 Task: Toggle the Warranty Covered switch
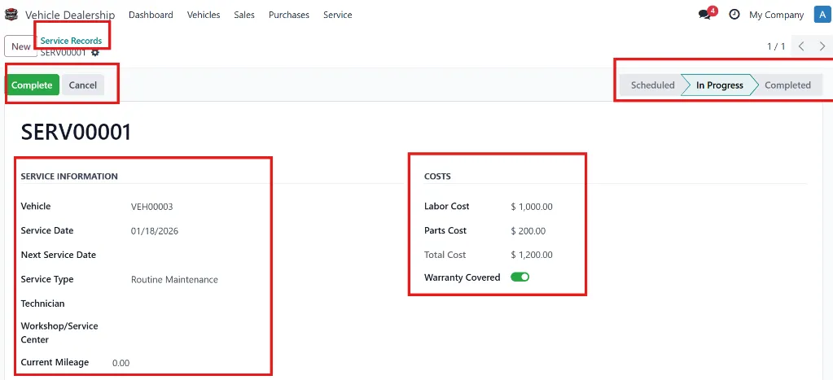tap(520, 277)
